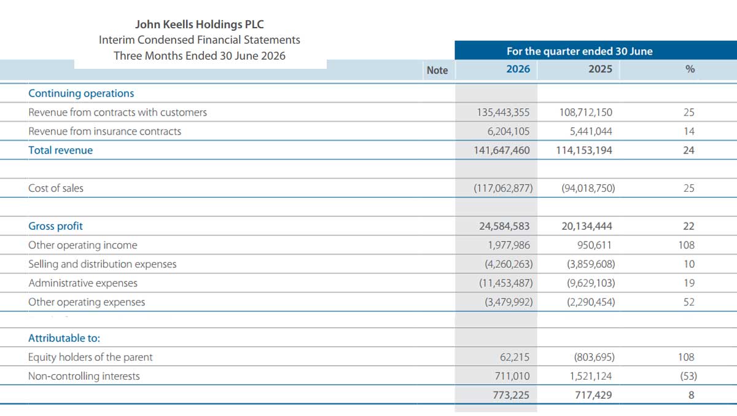
Task: Select the 'Cost of sales' row label
Action: [x=56, y=189]
